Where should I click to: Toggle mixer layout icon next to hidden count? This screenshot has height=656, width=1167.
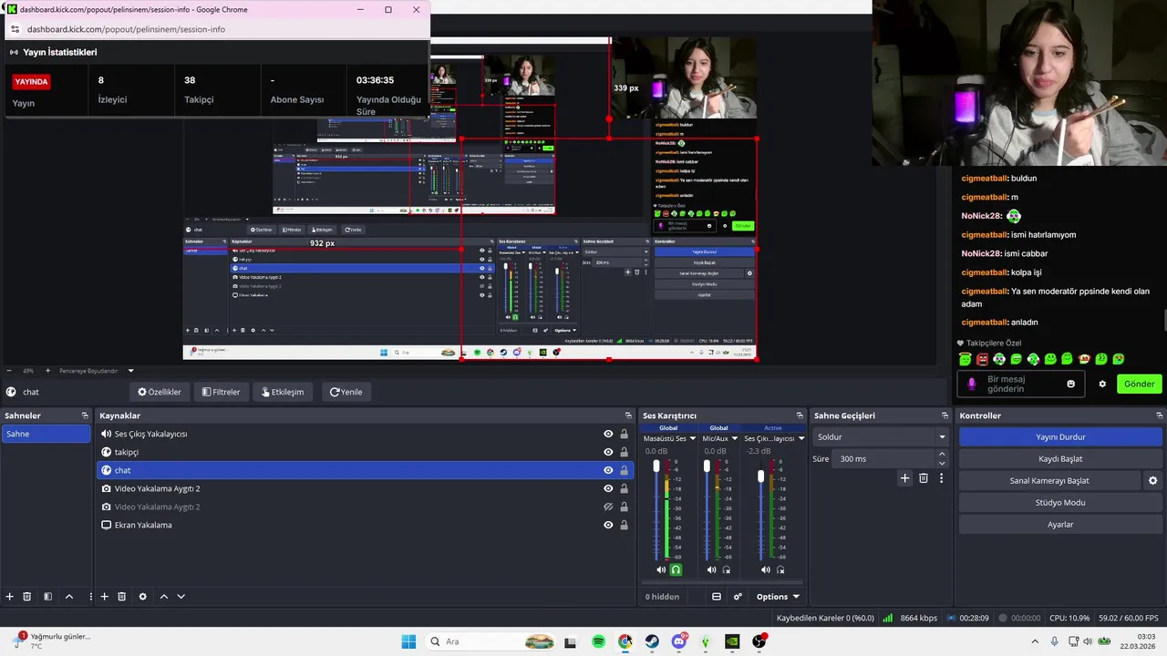pyautogui.click(x=717, y=597)
